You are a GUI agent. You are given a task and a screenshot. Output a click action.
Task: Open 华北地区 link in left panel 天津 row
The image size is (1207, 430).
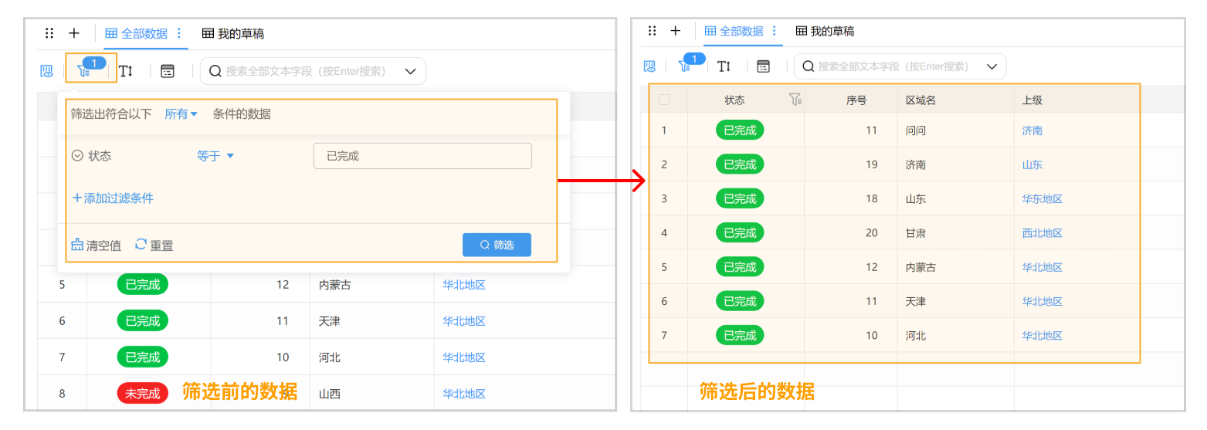(x=464, y=320)
